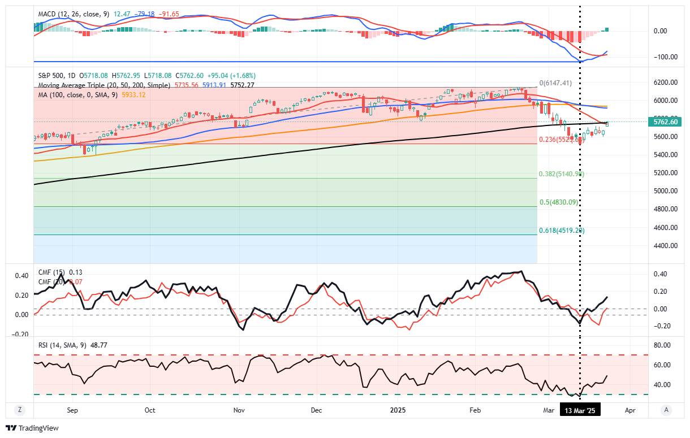Select the Fibonacci 0(6147.41) level label
Viewport: 690px width, 438px height.
pos(555,83)
